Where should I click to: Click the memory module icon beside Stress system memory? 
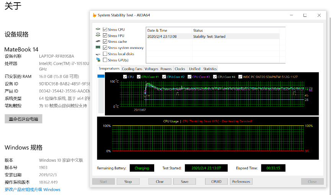click(x=98, y=48)
